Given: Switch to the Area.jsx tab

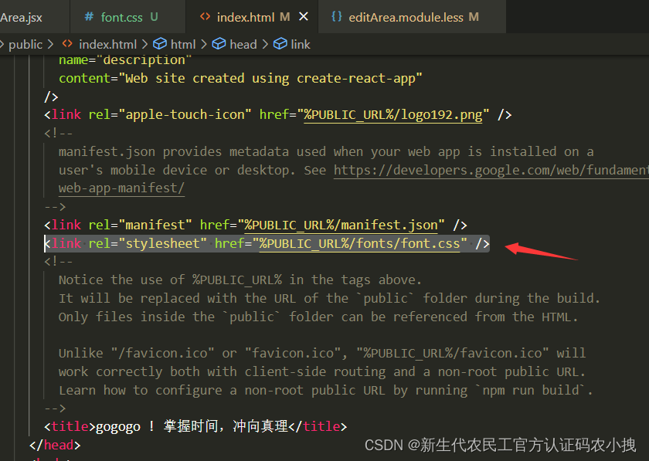Looking at the screenshot, I should (20, 15).
